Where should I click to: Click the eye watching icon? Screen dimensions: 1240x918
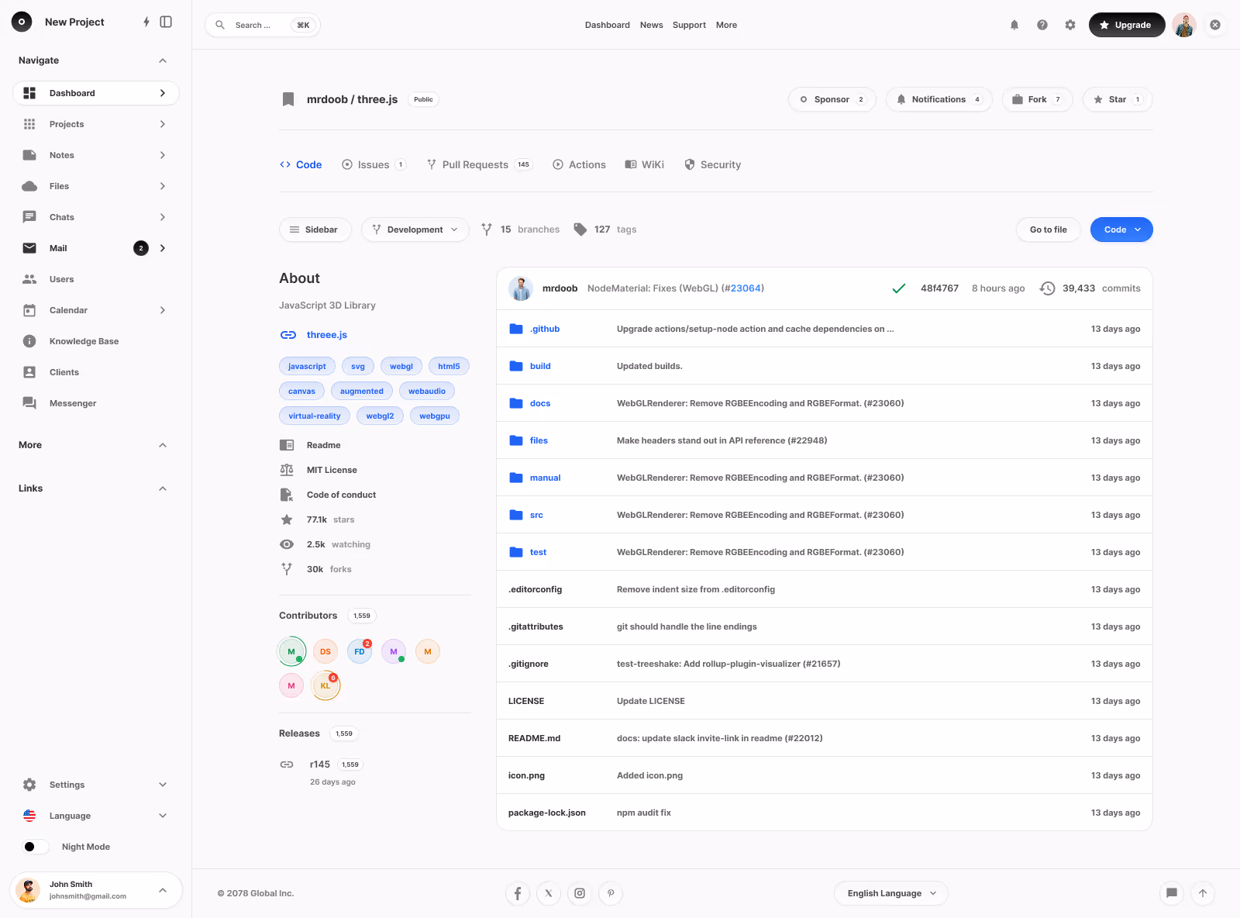click(x=287, y=544)
